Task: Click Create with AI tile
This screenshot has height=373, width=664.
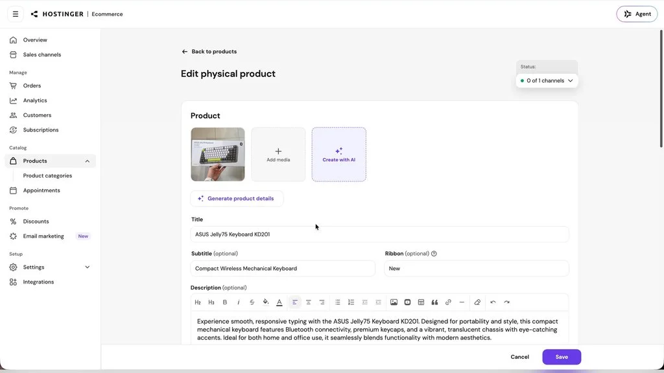Action: [x=338, y=154]
